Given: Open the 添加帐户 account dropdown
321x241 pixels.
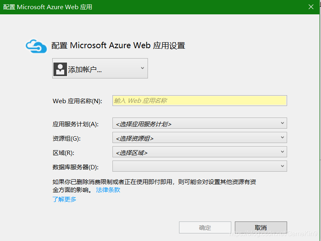Looking at the screenshot, I should 100,69.
